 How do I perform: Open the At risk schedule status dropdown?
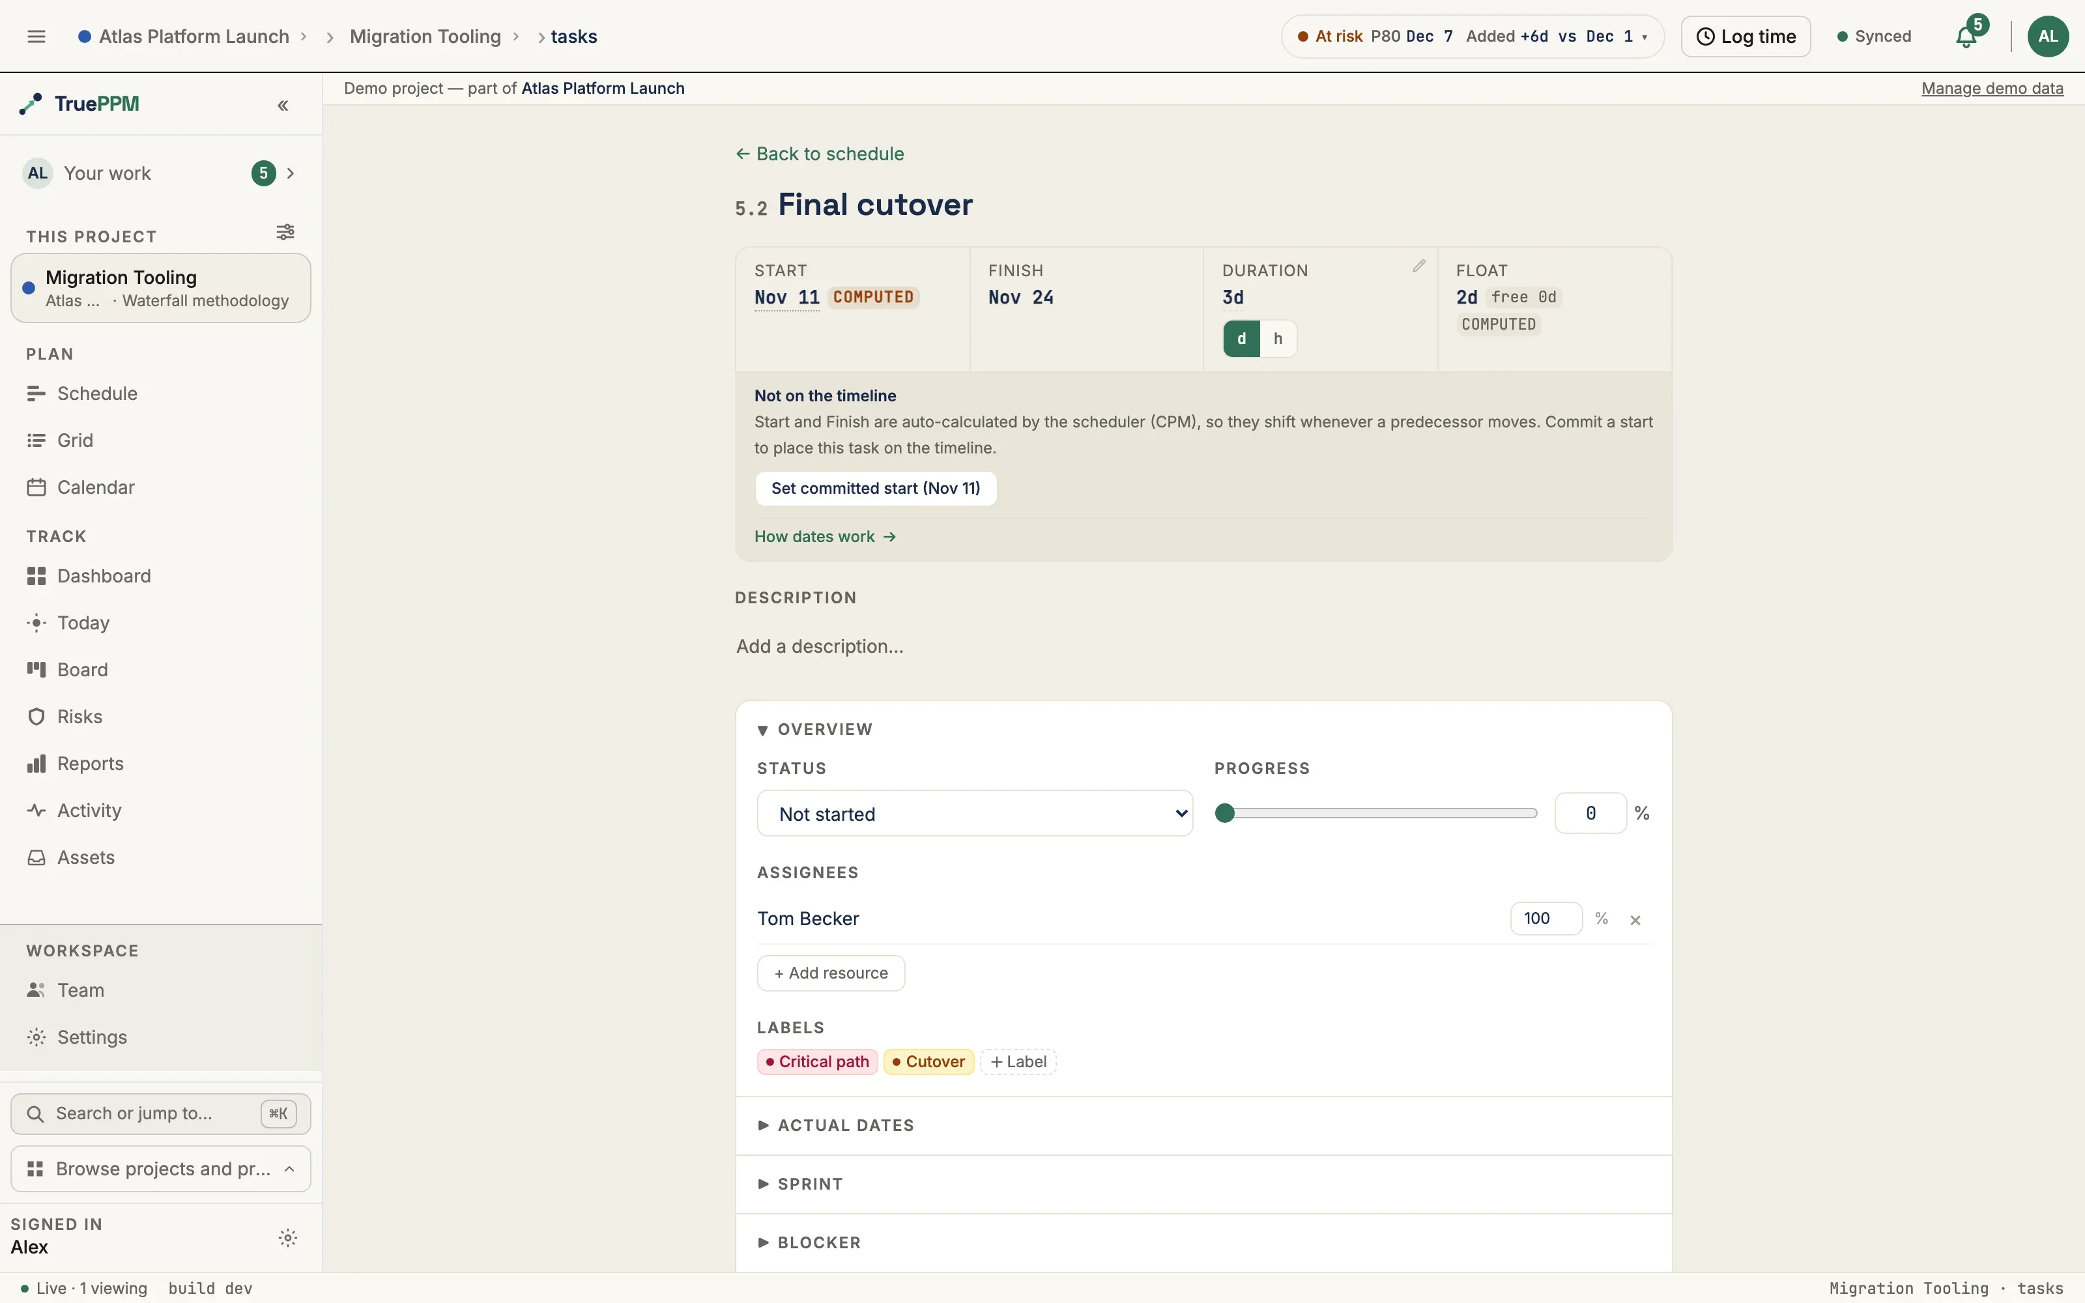(1473, 36)
